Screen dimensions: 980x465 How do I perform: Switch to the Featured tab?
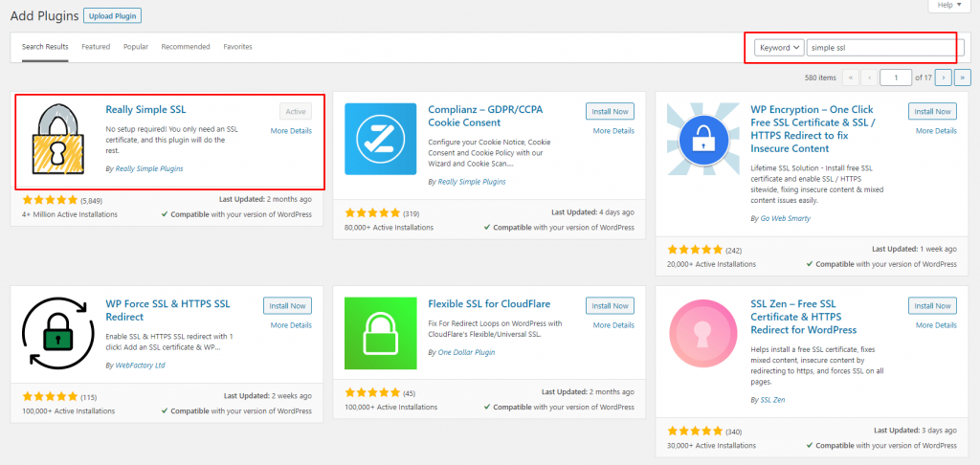(x=96, y=47)
